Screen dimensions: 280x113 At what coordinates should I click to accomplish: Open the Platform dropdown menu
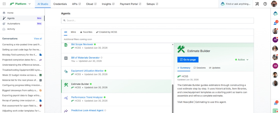pos(20,4)
